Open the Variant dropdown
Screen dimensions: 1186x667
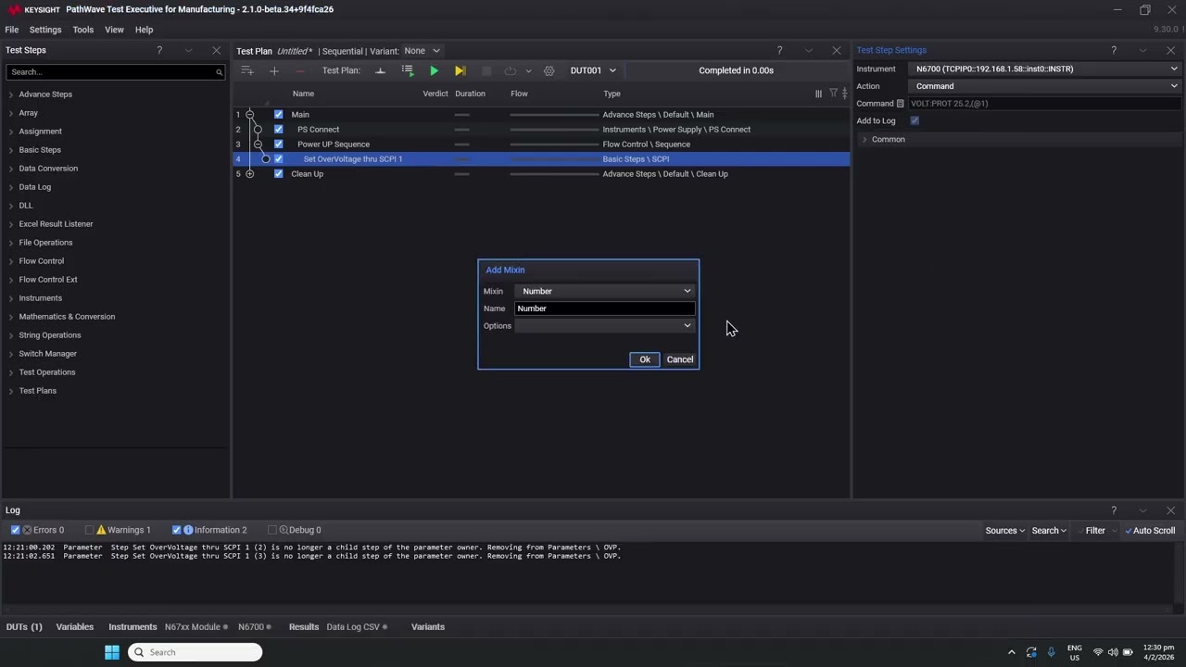(x=422, y=51)
